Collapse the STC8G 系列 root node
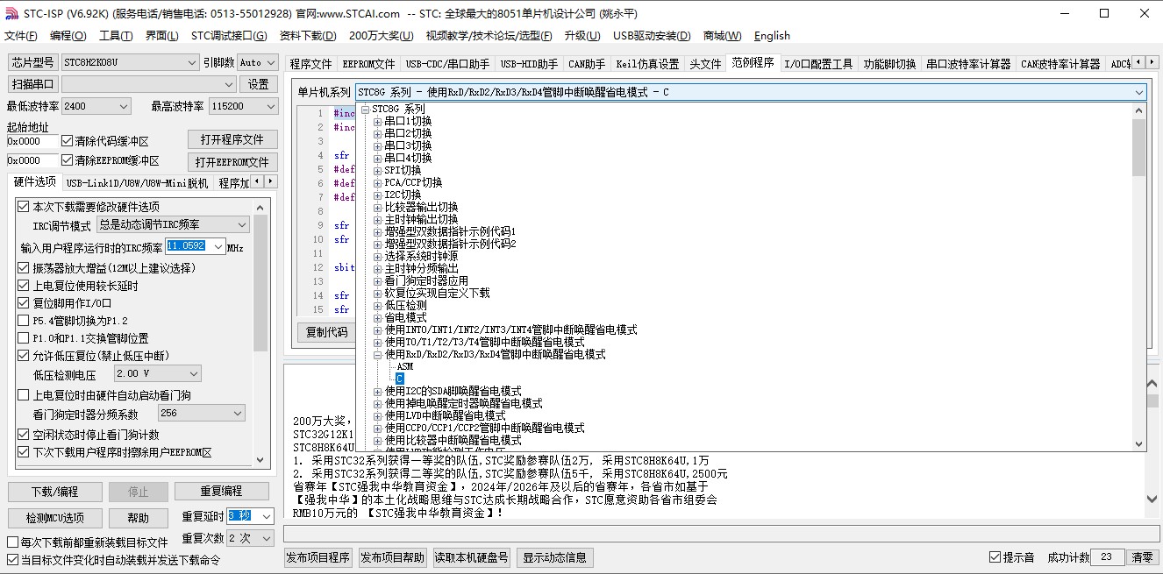Image resolution: width=1163 pixels, height=574 pixels. pos(365,110)
